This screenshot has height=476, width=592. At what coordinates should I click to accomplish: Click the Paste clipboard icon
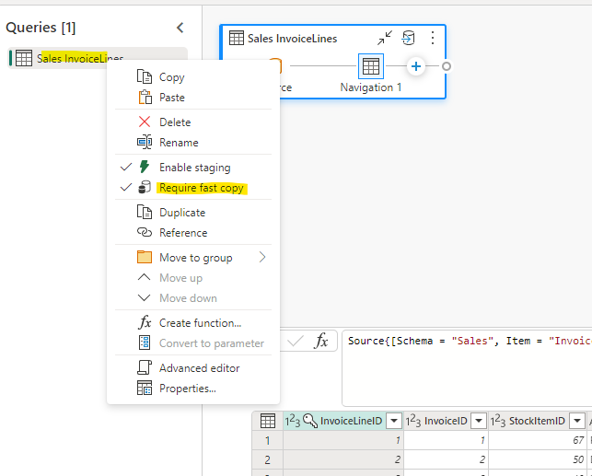[x=145, y=97]
